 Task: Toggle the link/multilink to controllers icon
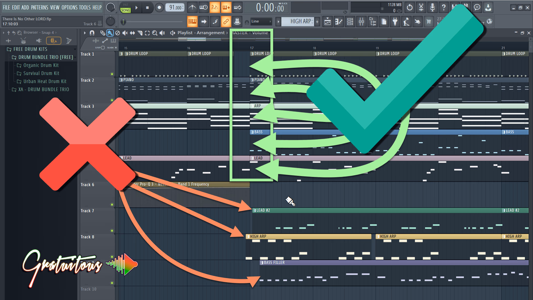[226, 21]
